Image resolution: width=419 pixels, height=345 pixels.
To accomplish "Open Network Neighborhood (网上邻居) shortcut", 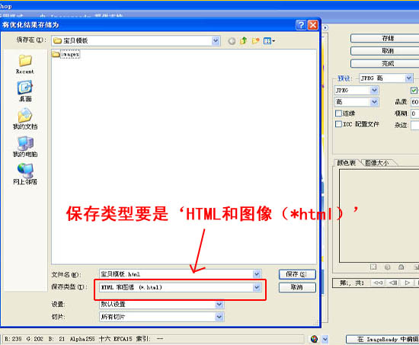I will pyautogui.click(x=25, y=174).
